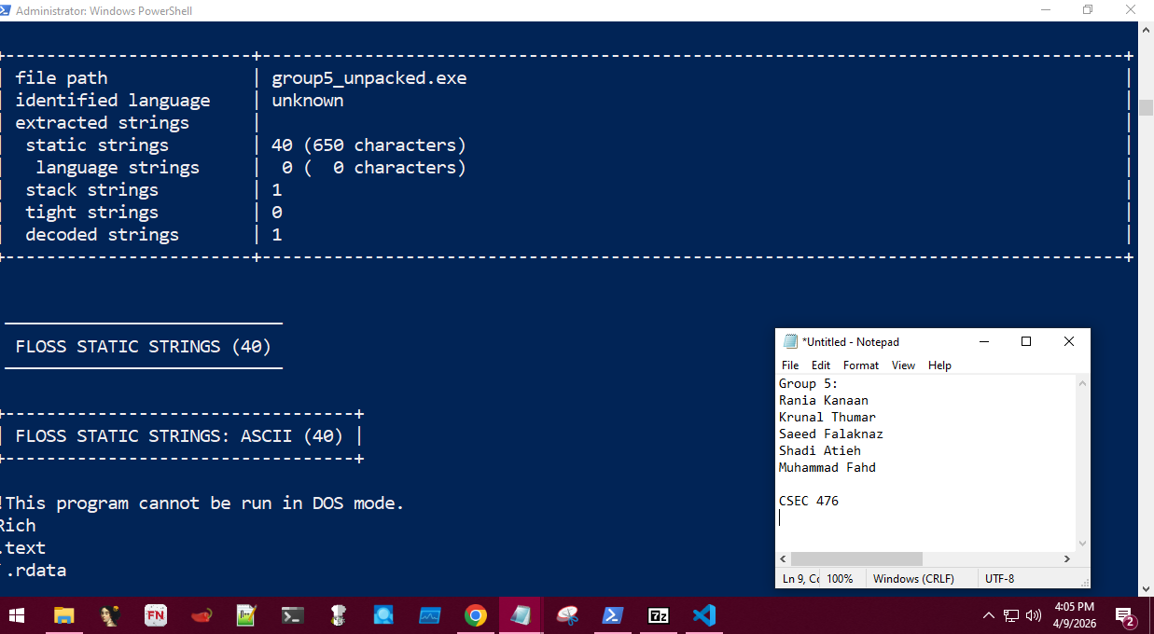Click the taskbar clock showing 4:05 PM
This screenshot has height=634, width=1154.
click(x=1073, y=615)
